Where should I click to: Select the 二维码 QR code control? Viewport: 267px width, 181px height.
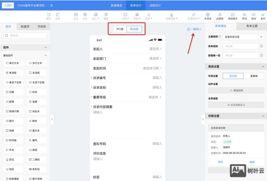pos(36,159)
